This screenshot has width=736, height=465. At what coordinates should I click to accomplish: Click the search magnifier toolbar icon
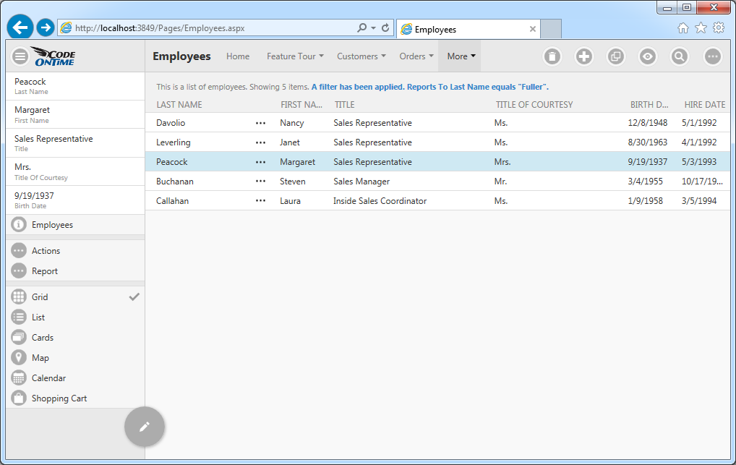[679, 57]
